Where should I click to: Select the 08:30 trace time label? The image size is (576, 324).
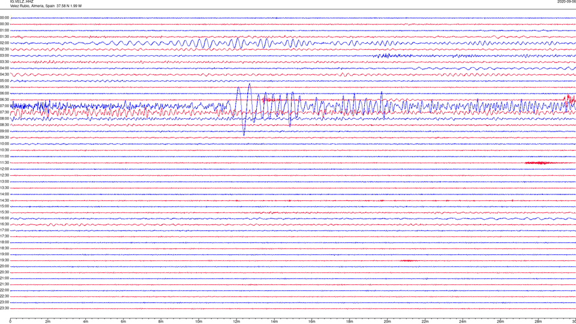click(5, 125)
